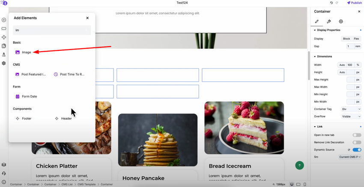The height and width of the screenshot is (187, 364).
Task: Collapse the Dimensions section
Action: click(x=323, y=56)
